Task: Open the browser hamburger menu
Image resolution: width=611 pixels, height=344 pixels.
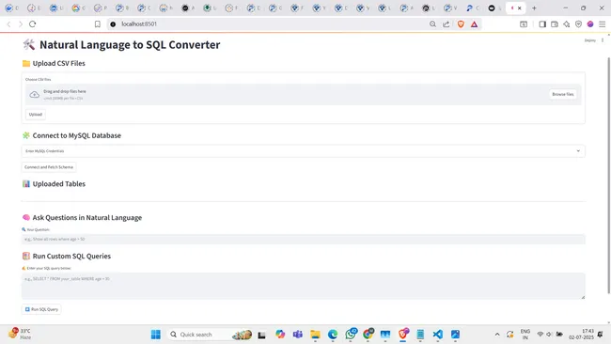Action: [x=603, y=24]
